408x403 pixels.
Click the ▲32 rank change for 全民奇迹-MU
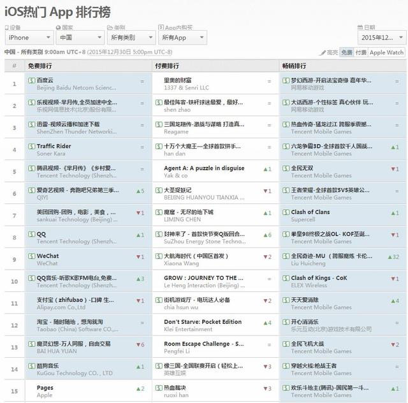393,257
